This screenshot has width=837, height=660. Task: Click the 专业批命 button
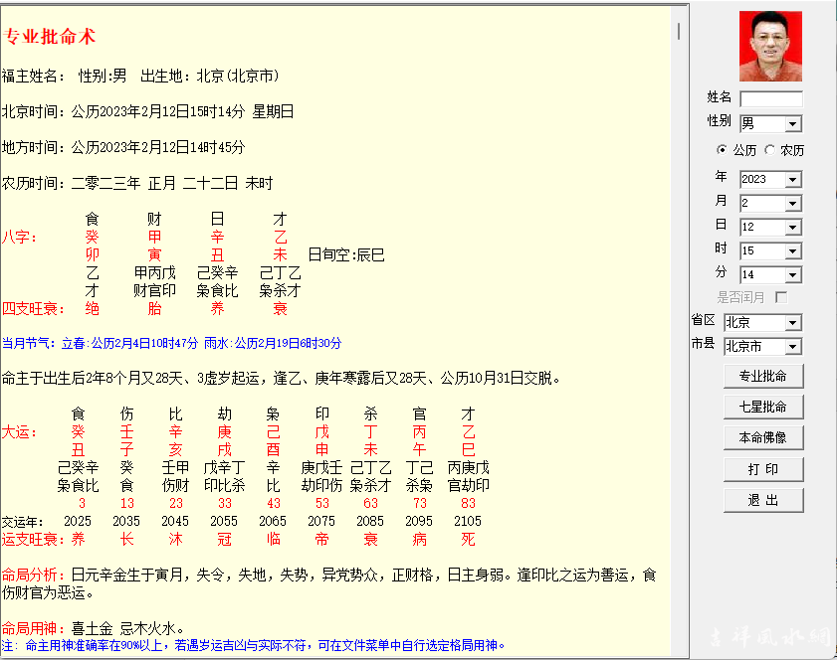[762, 377]
